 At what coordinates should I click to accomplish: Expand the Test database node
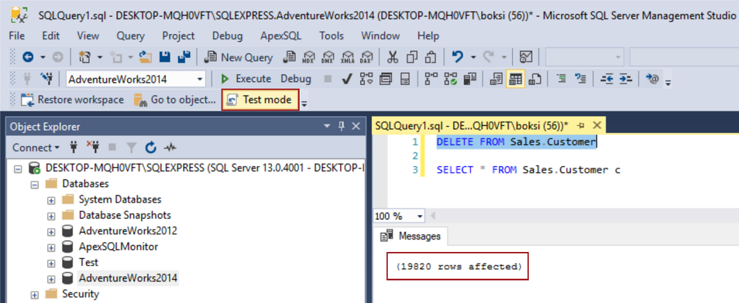[x=51, y=262]
